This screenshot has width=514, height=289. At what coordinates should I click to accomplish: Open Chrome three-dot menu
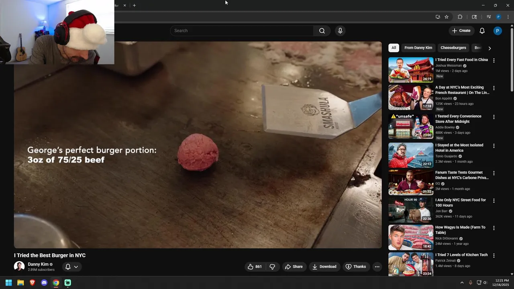(x=508, y=17)
